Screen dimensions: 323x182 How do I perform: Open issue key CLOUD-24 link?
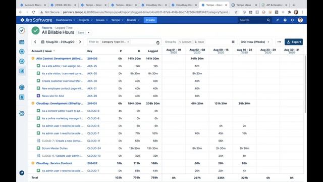tap(94, 148)
